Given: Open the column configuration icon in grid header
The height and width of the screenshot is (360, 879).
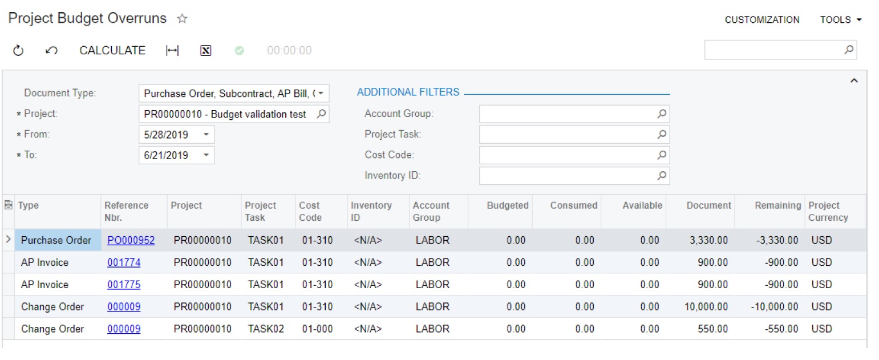Looking at the screenshot, I should (x=8, y=205).
